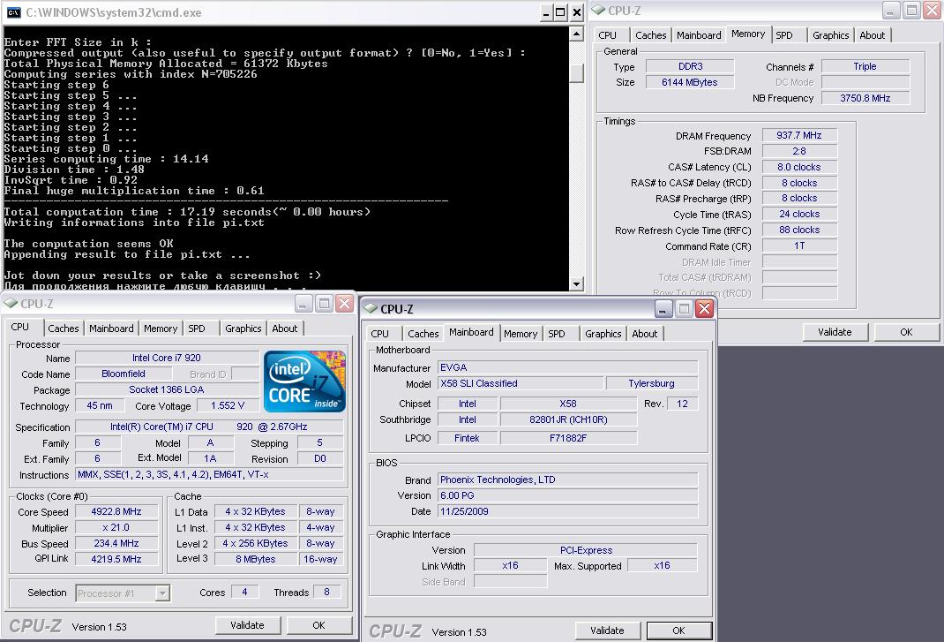The image size is (944, 642).
Task: Click the Threads value 8
Action: [x=326, y=593]
